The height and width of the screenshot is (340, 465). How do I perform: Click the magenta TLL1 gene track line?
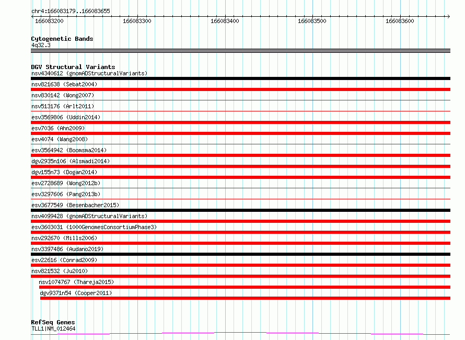pyautogui.click(x=240, y=334)
